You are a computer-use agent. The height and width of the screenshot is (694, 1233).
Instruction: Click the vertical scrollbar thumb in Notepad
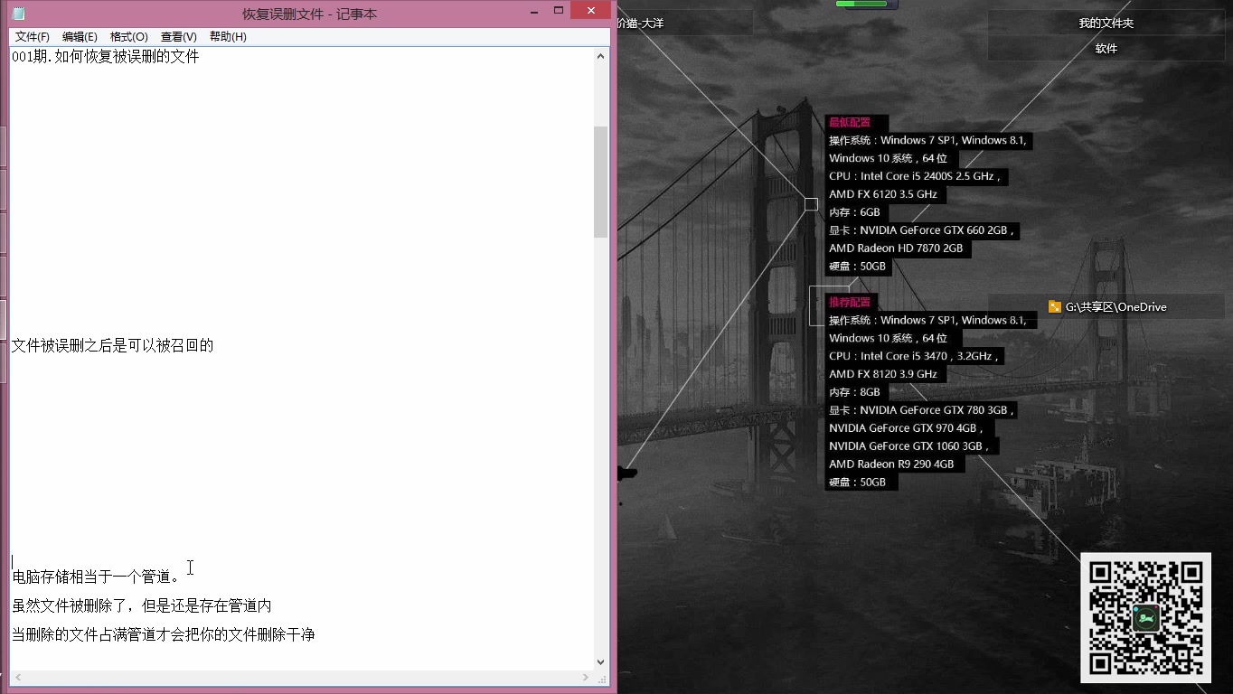601,182
